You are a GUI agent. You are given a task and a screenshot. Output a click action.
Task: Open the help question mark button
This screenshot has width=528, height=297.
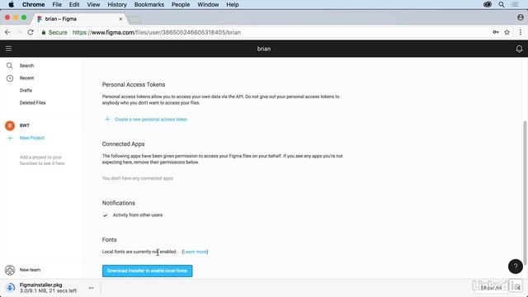coord(515,266)
